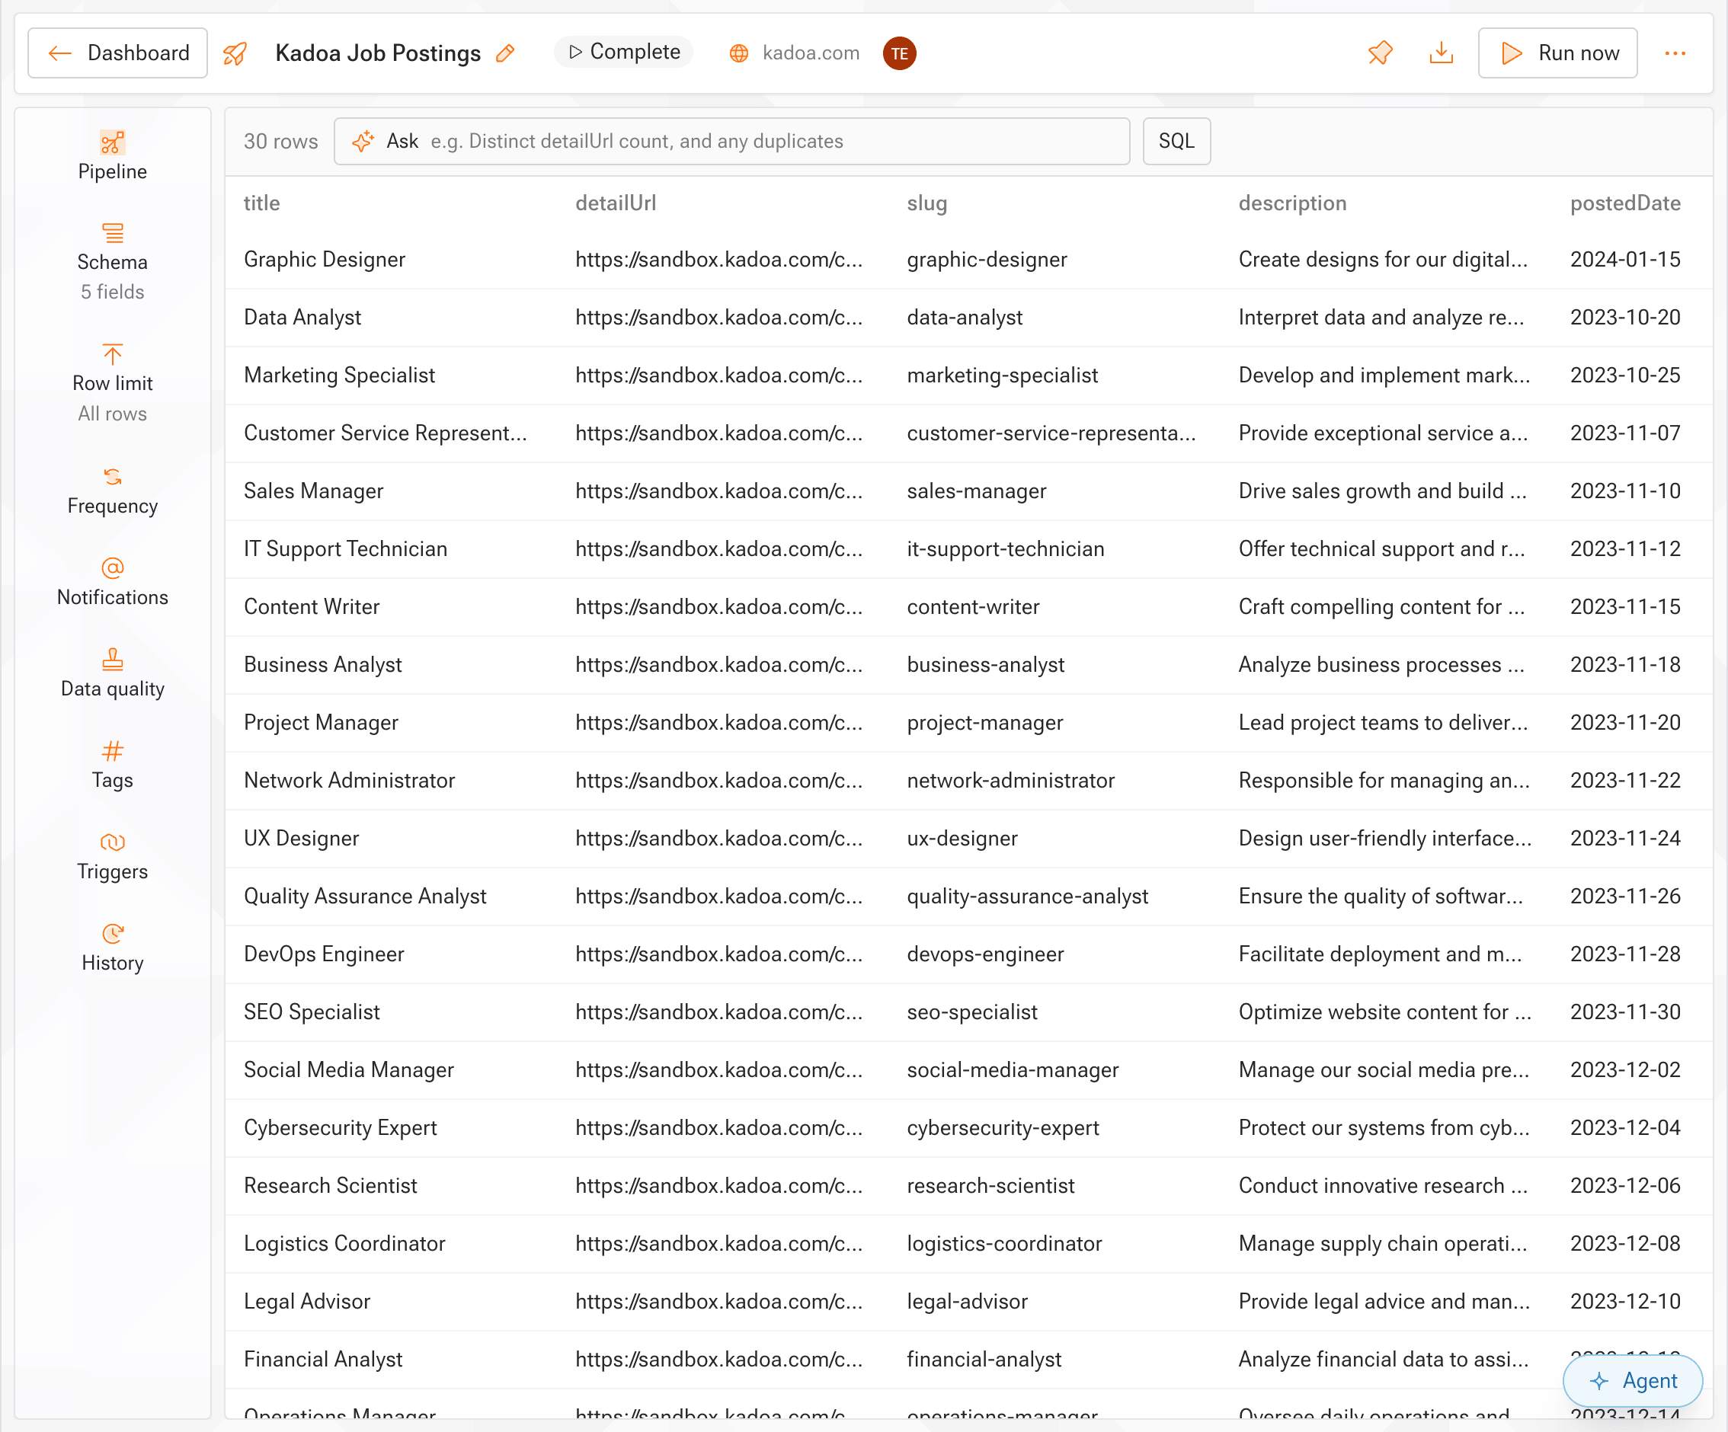Open run History
The image size is (1728, 1432).
click(112, 948)
